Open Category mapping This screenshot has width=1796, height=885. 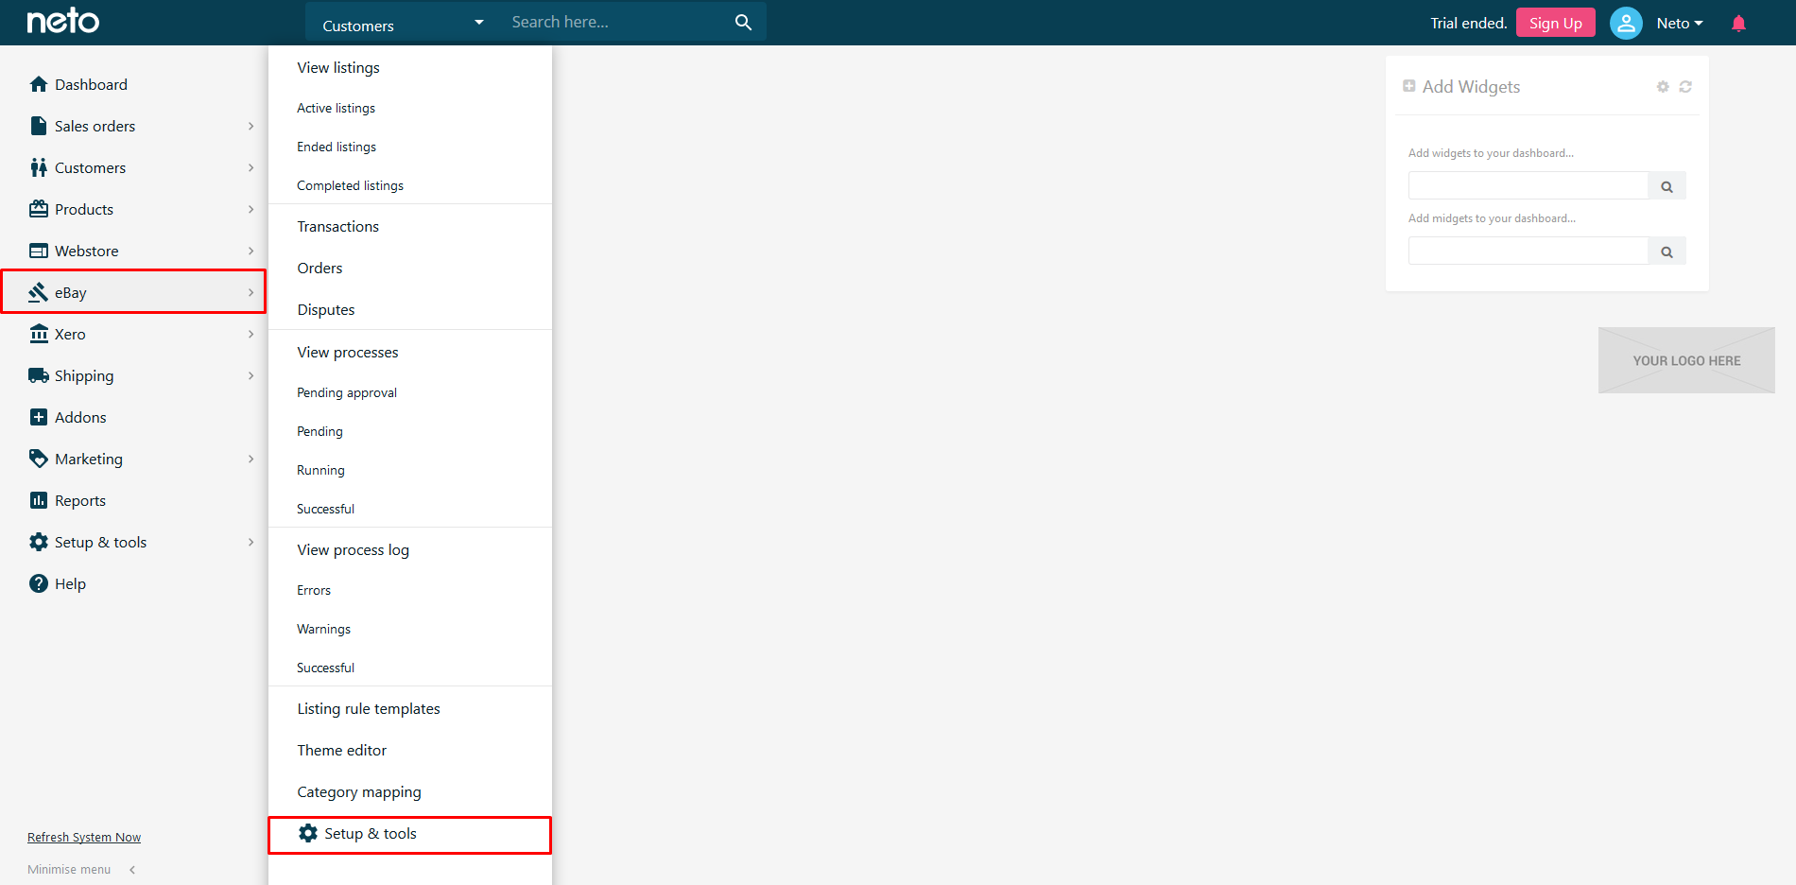(359, 792)
